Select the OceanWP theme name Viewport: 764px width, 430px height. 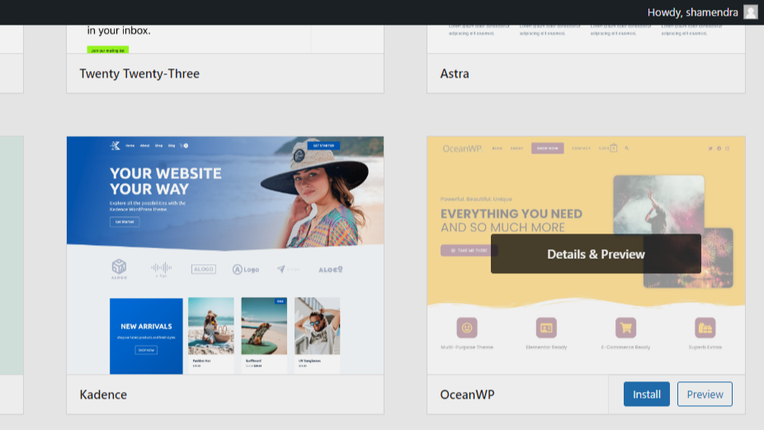pos(467,395)
